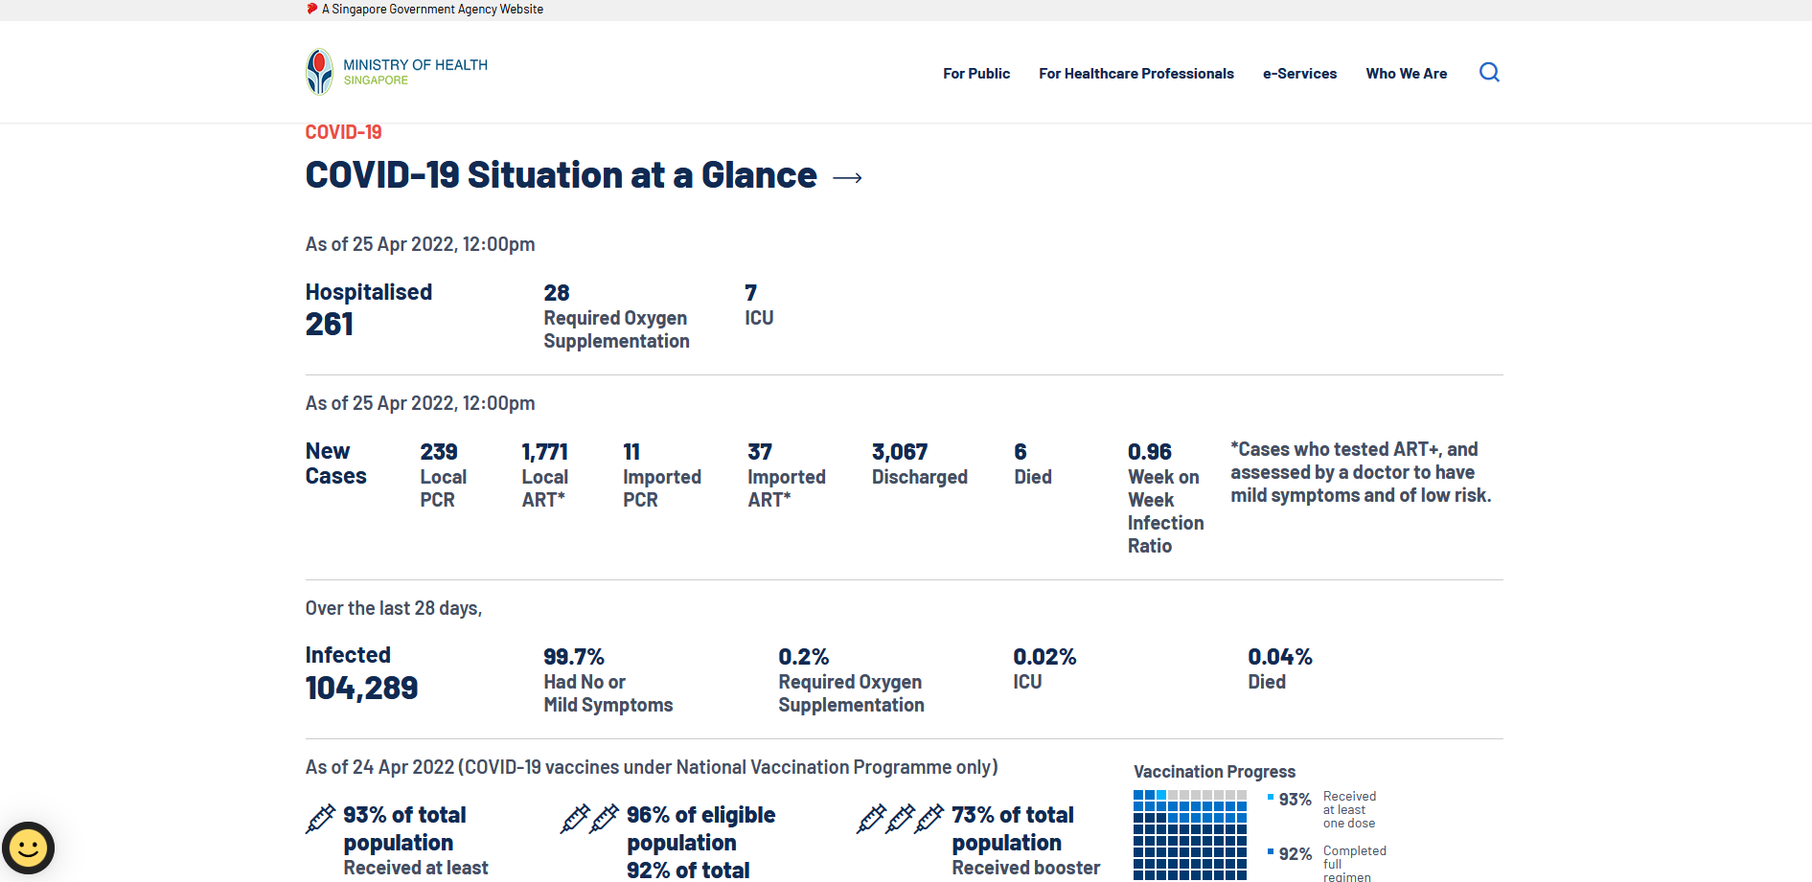
Task: Click A Singapore Government Agency Website text
Action: click(x=432, y=9)
